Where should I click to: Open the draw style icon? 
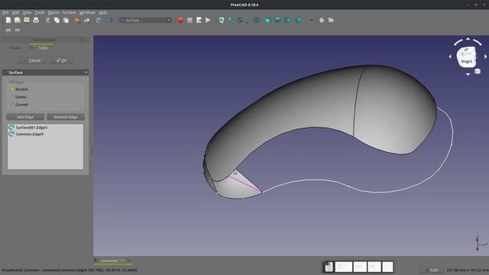[x=241, y=21]
